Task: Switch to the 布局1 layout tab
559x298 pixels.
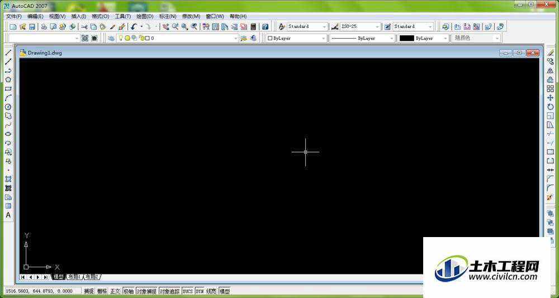Action: point(74,277)
